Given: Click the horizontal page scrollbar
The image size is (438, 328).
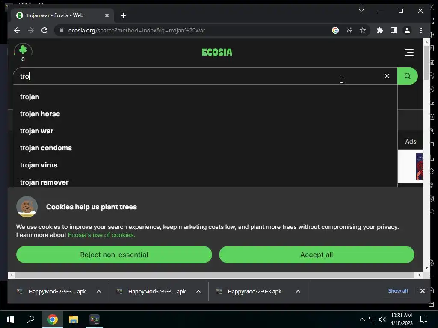Looking at the screenshot, I should (214, 275).
